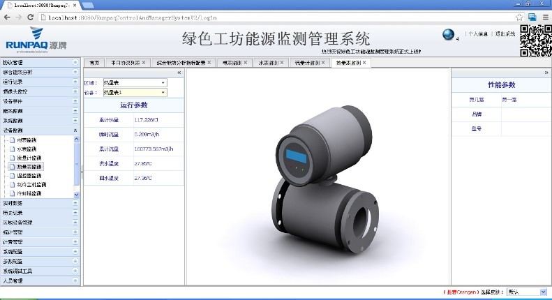The width and height of the screenshot is (552, 300).
Task: Click the blue globe notification icon
Action: point(449,35)
